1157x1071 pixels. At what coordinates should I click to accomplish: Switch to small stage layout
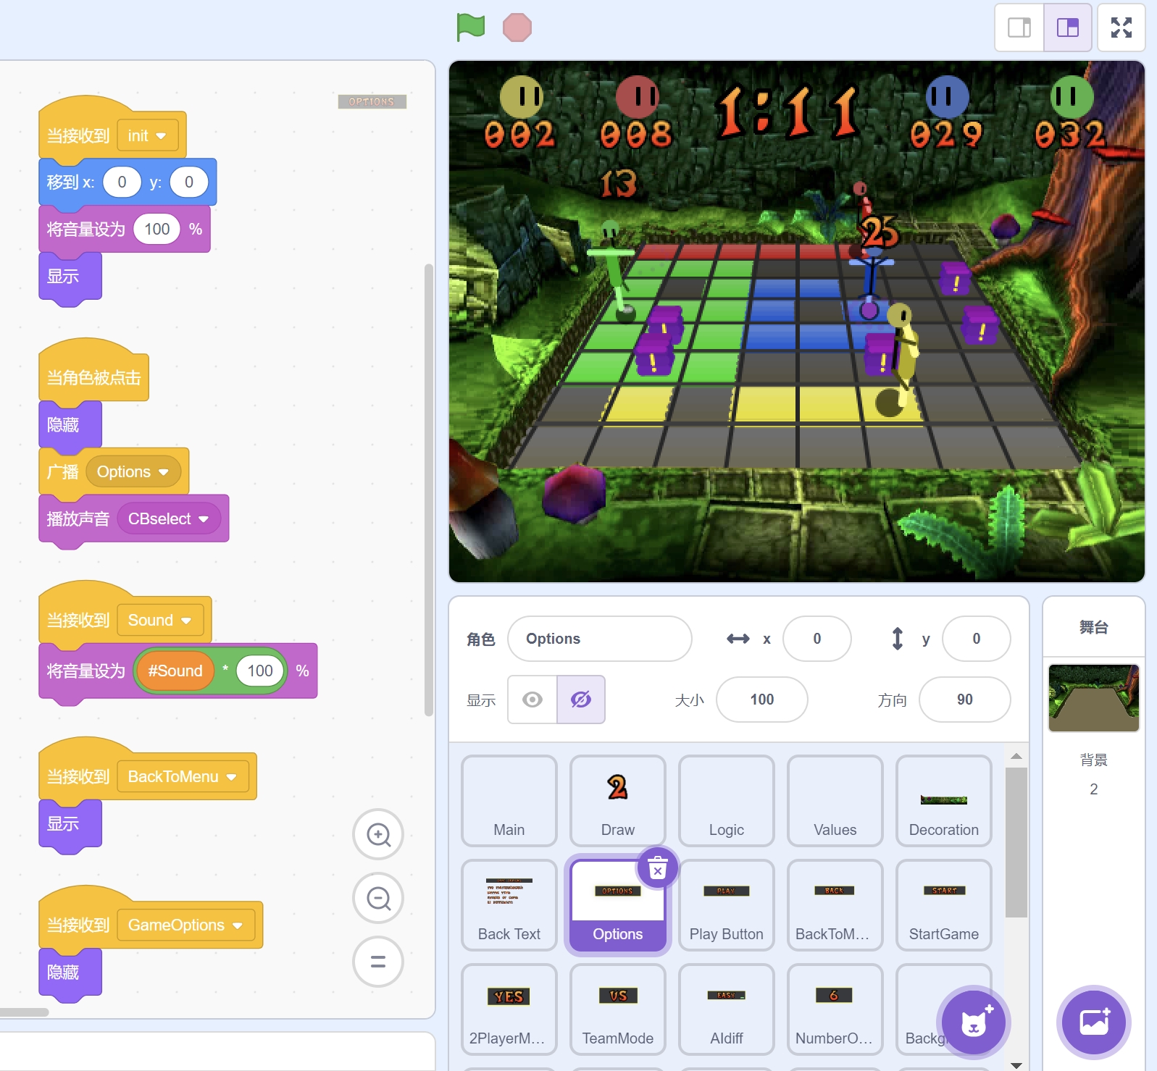1019,28
